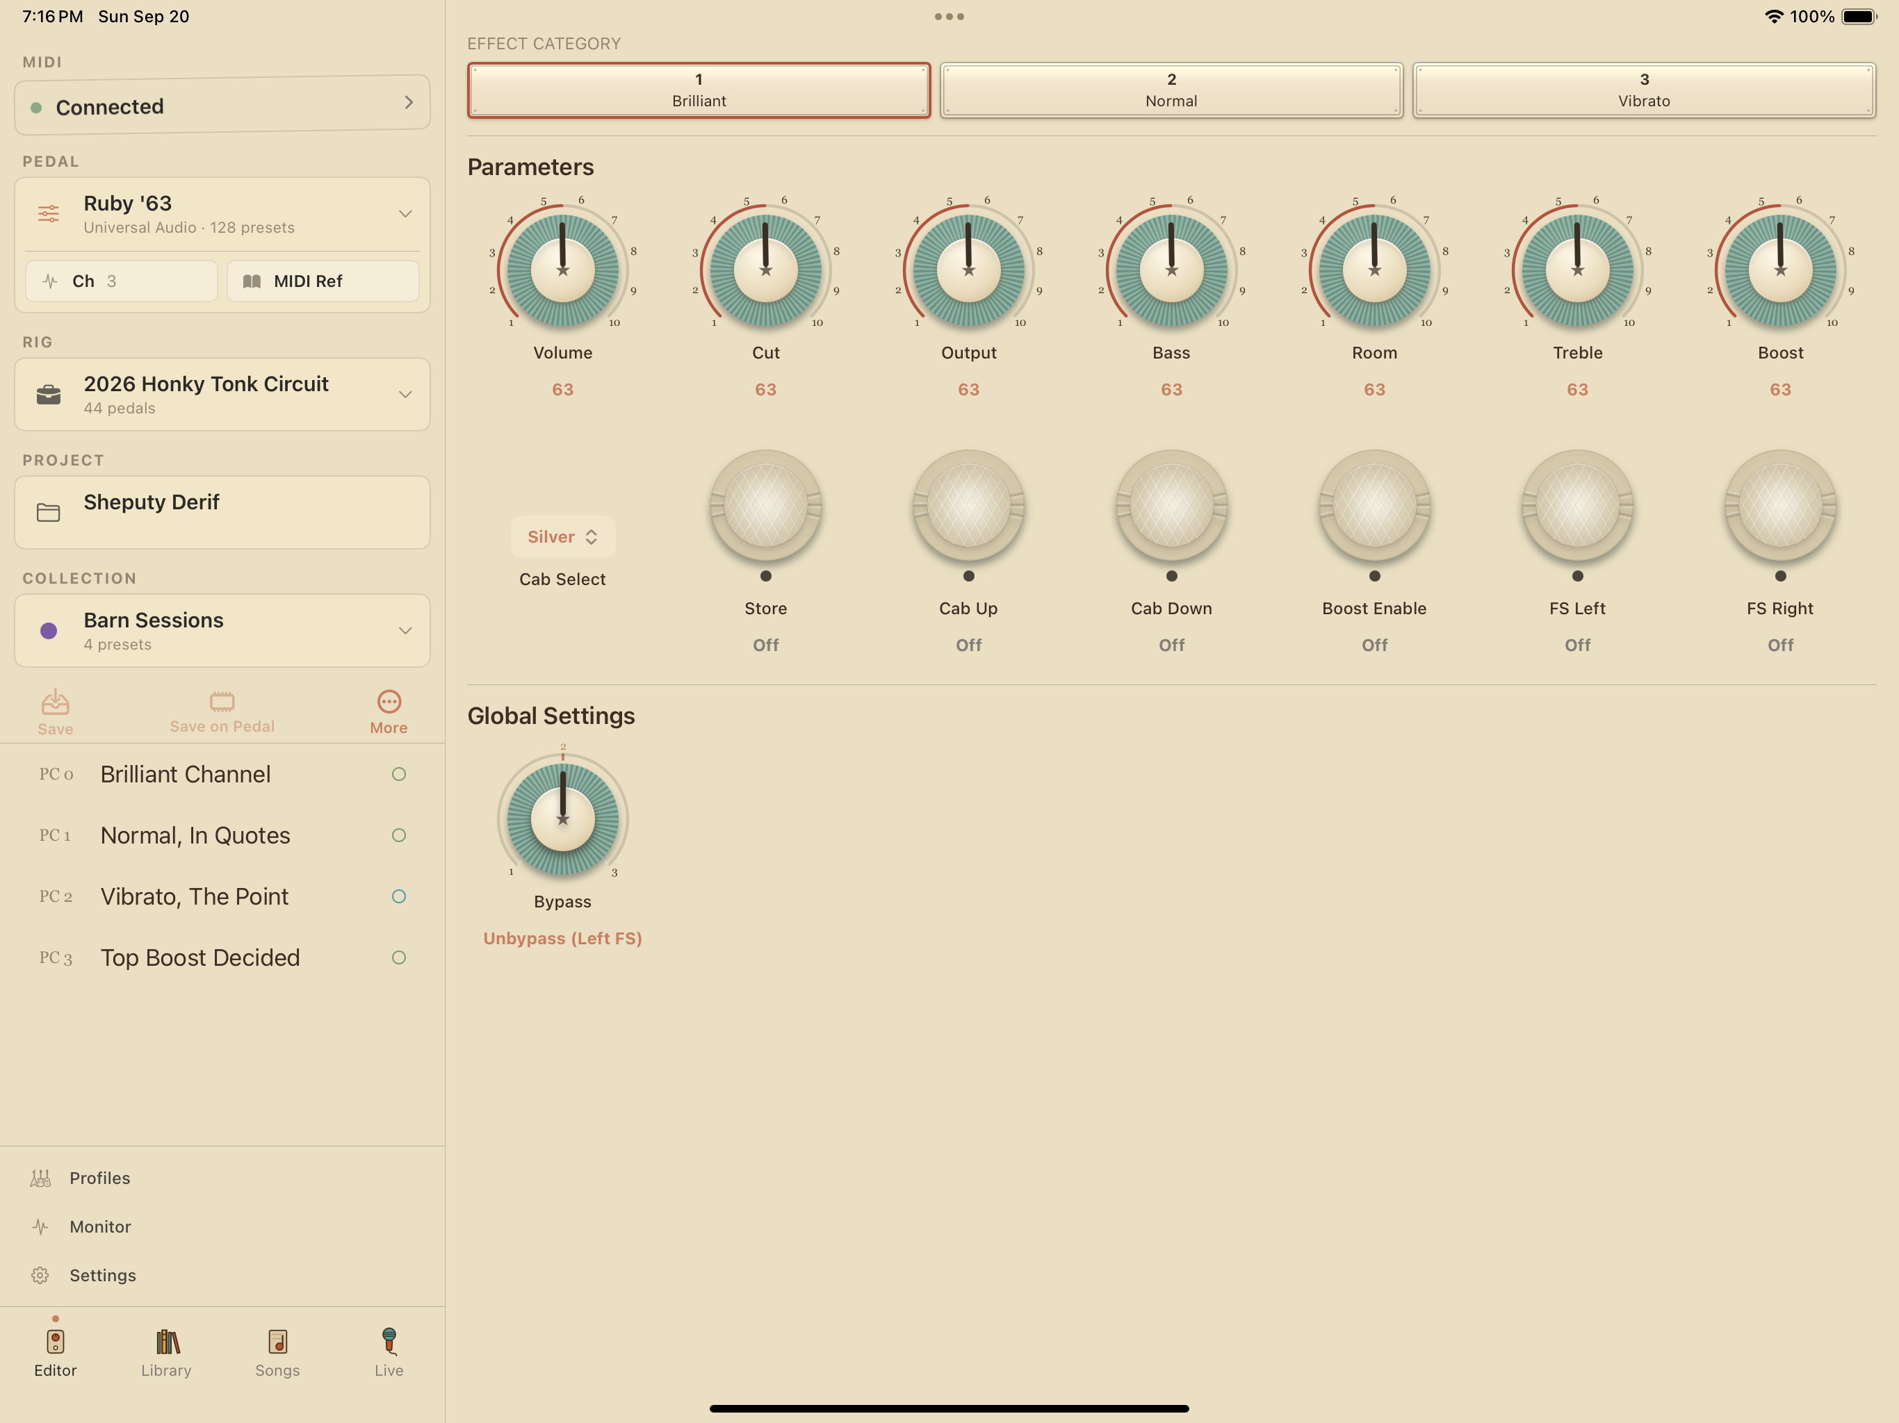Toggle the FS Left button
This screenshot has width=1899, height=1423.
1578,507
